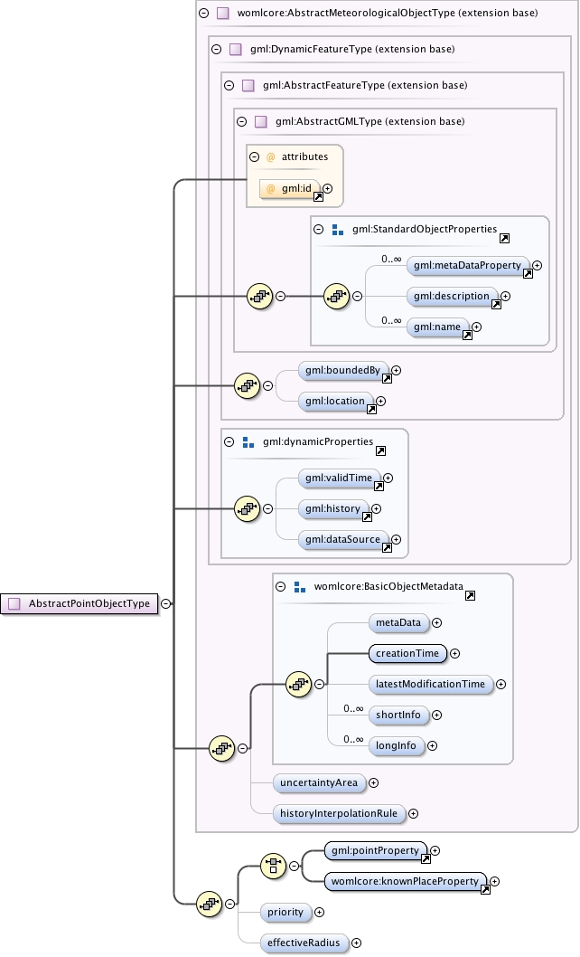Follow reference arrow on gml:metaDataProperty
Screen dimensions: 580x957
[x=529, y=274]
